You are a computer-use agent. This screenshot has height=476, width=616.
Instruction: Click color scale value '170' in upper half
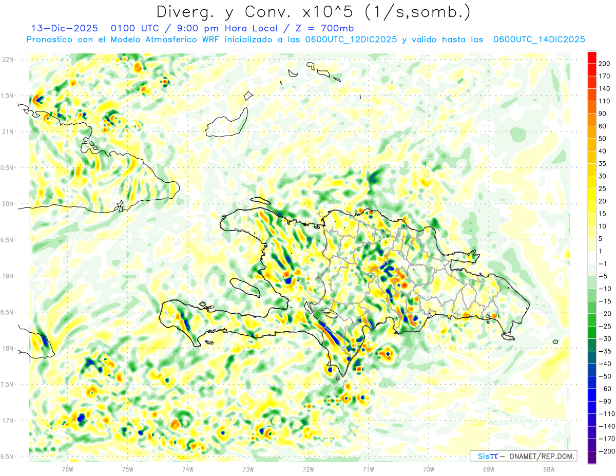[x=605, y=76]
